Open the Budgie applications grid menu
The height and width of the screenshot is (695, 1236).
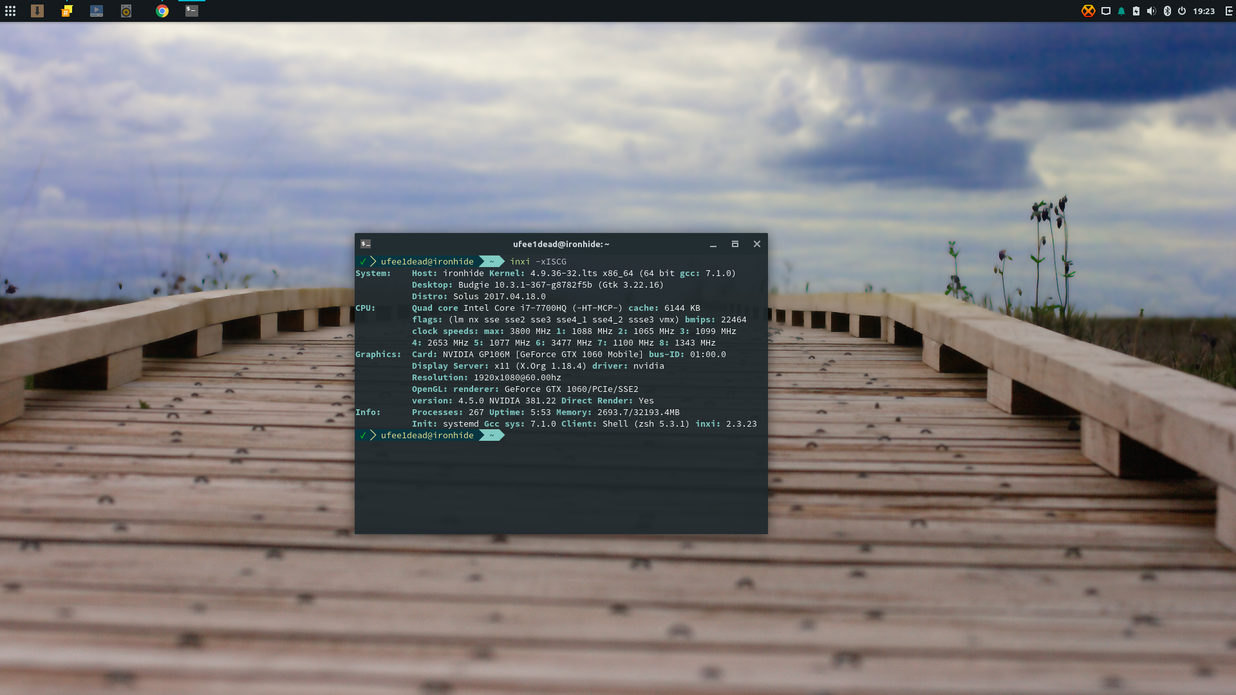(10, 11)
